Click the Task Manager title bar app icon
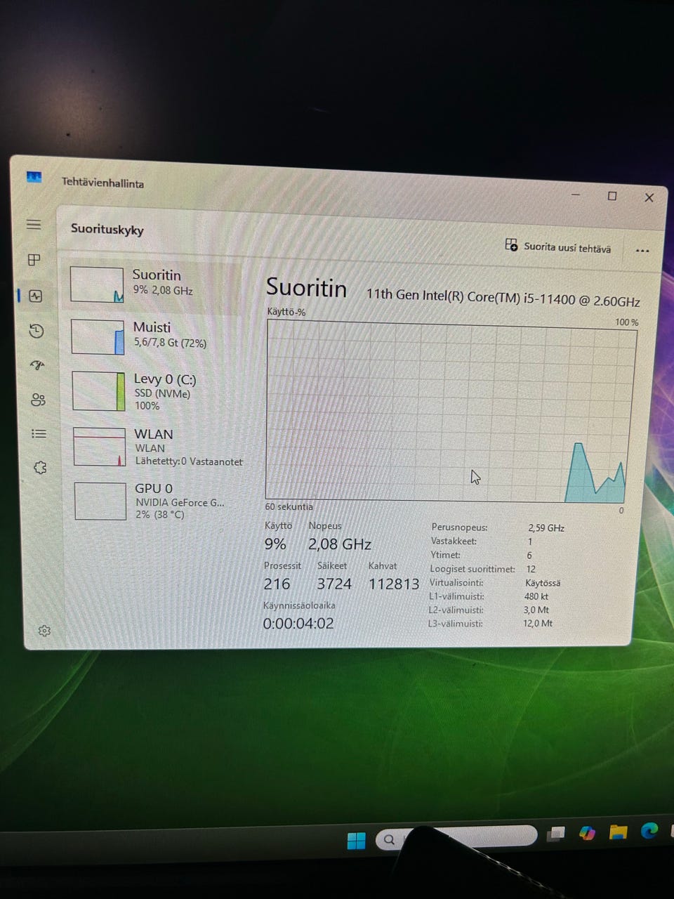 [34, 177]
